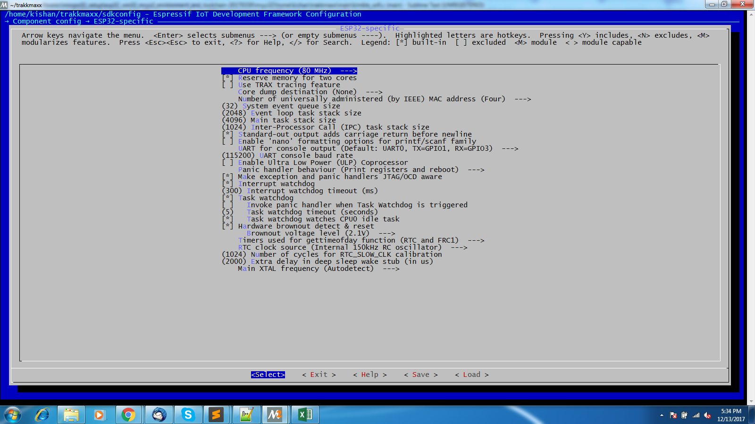Open power/battery tray icon

(684, 415)
